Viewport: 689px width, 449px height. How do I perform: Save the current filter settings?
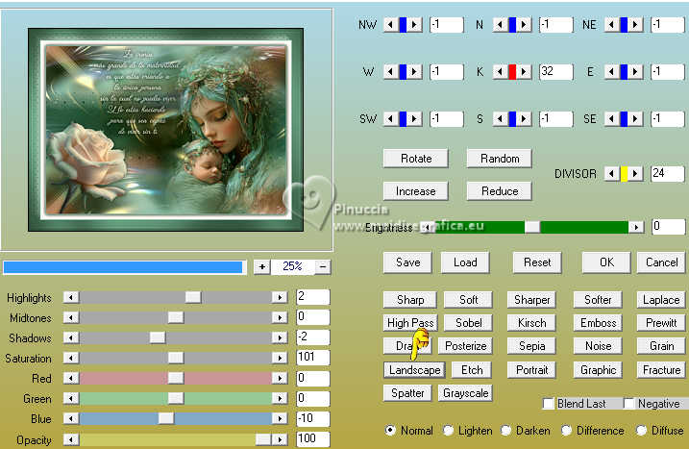(x=407, y=262)
